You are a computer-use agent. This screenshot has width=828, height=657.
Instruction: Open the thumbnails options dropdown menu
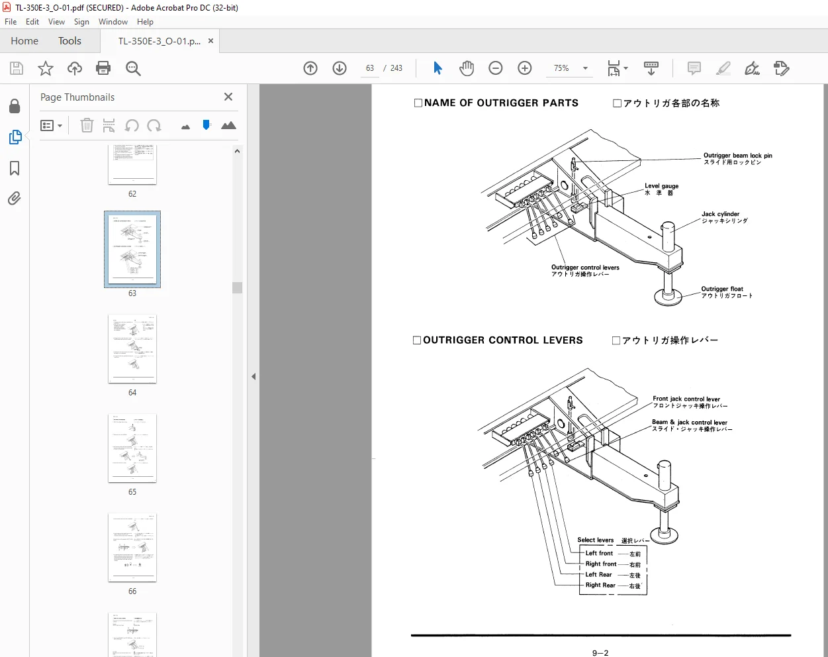[x=52, y=125]
